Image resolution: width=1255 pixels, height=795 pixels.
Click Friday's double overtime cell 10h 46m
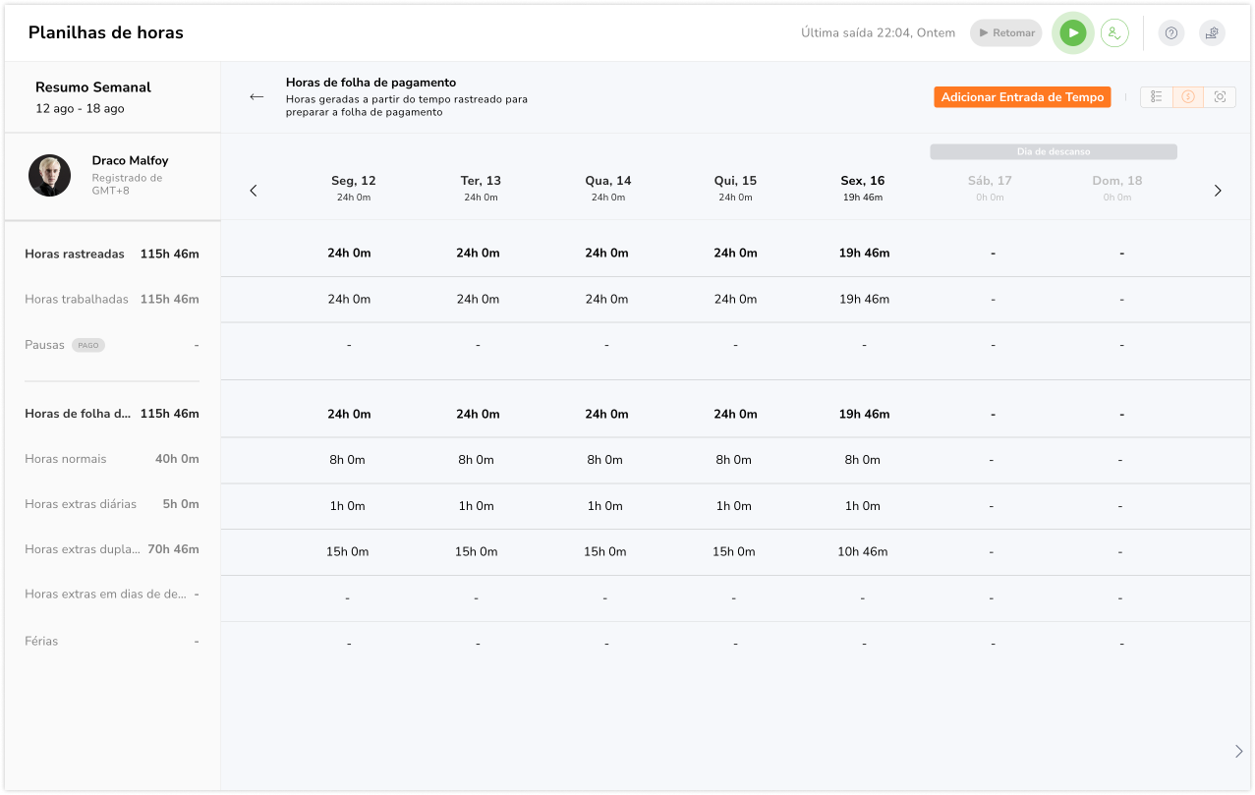point(862,551)
